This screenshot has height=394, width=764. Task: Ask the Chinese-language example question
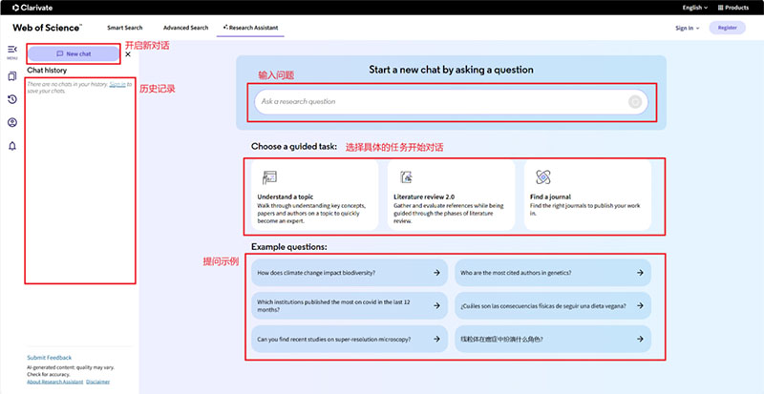coord(553,339)
